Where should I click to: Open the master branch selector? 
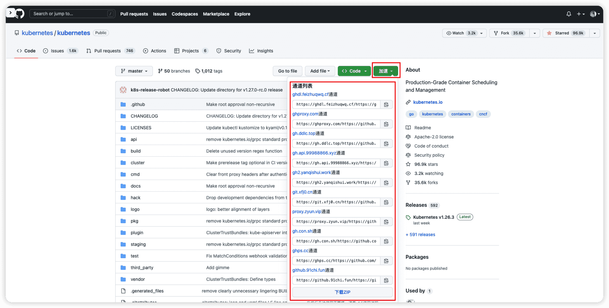(134, 71)
